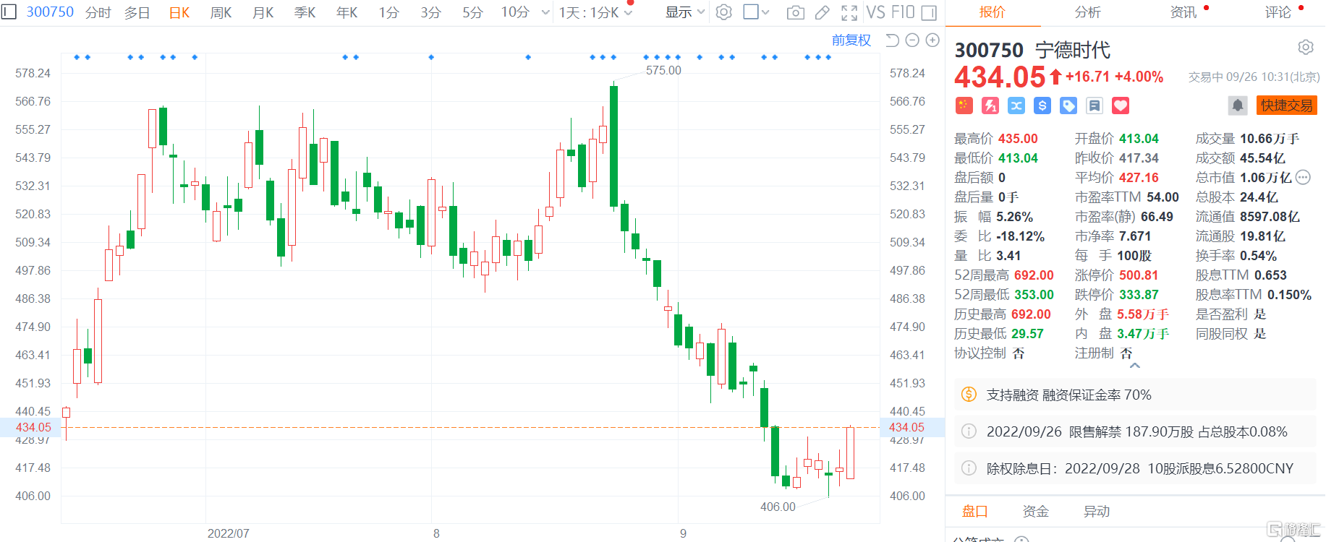Select the 异动 unusual activity tab
Screen dimensions: 1326x542
1097,512
